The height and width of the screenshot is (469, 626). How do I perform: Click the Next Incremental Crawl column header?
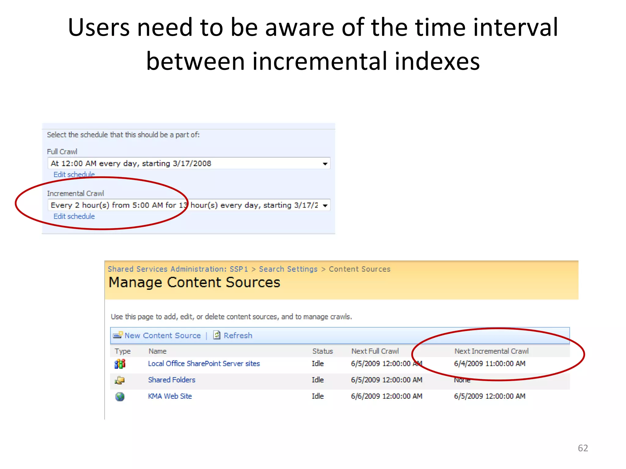pyautogui.click(x=492, y=351)
